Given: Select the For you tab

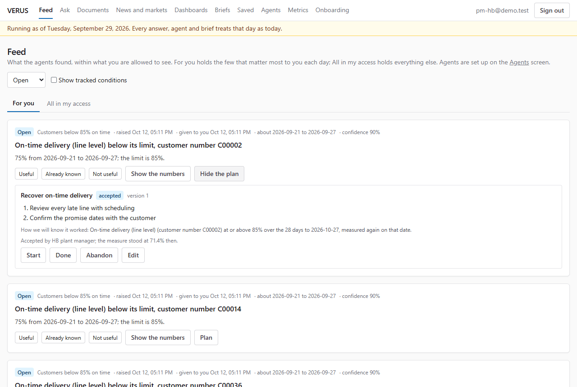Looking at the screenshot, I should click(23, 103).
